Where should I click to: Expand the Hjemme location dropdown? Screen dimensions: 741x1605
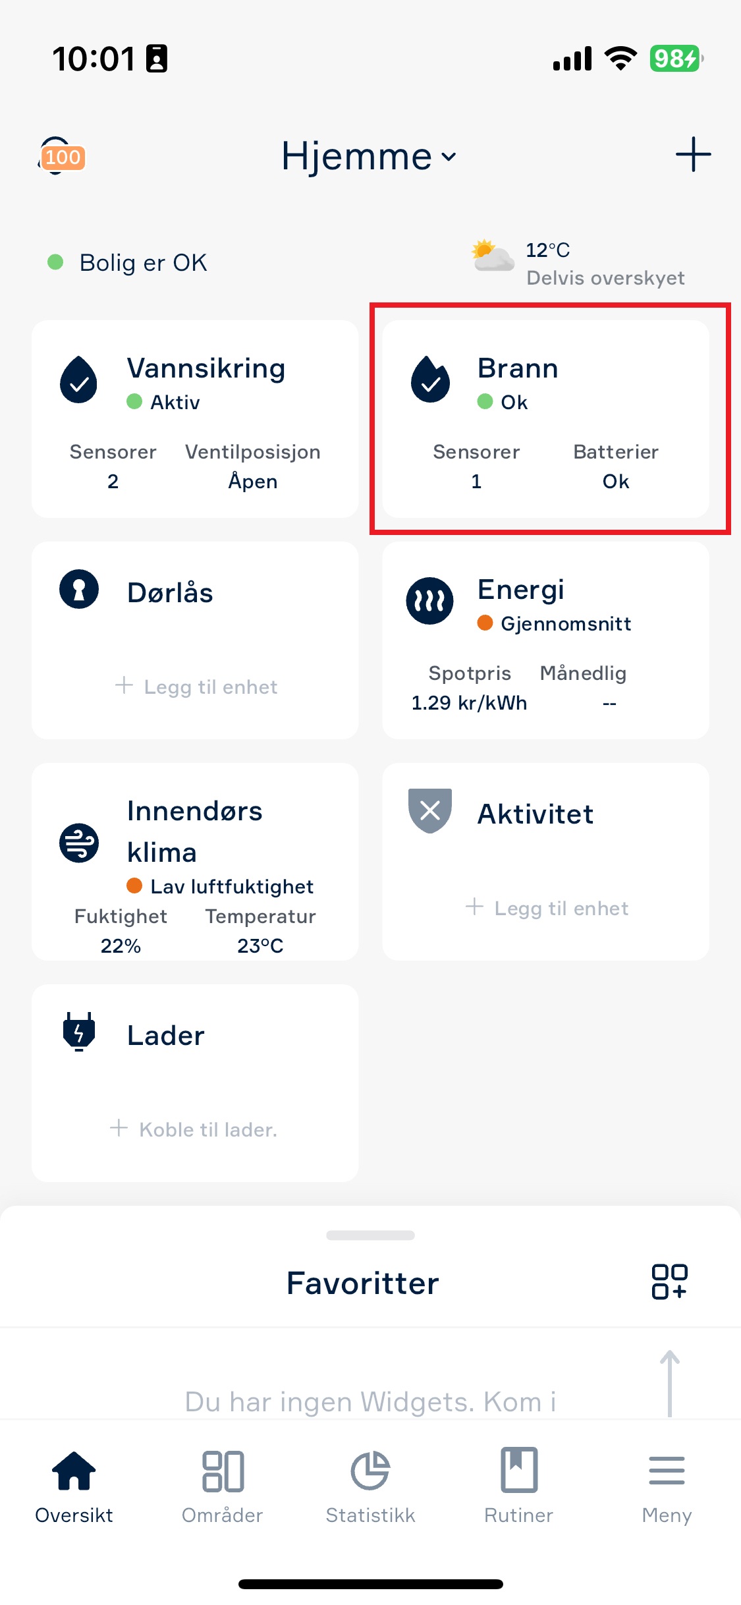pos(369,157)
